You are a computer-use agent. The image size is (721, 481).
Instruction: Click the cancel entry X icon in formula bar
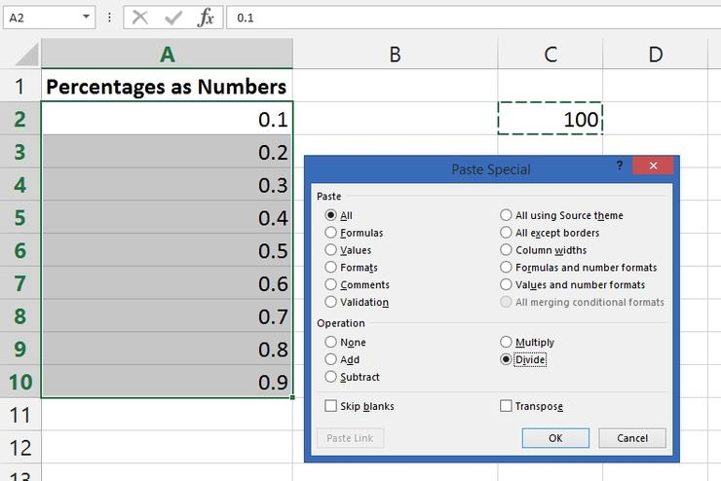tap(140, 18)
